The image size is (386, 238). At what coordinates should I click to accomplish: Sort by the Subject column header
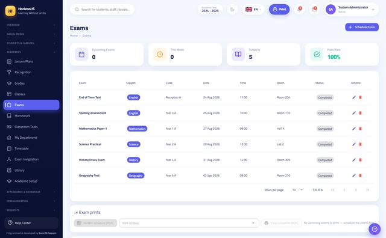131,83
